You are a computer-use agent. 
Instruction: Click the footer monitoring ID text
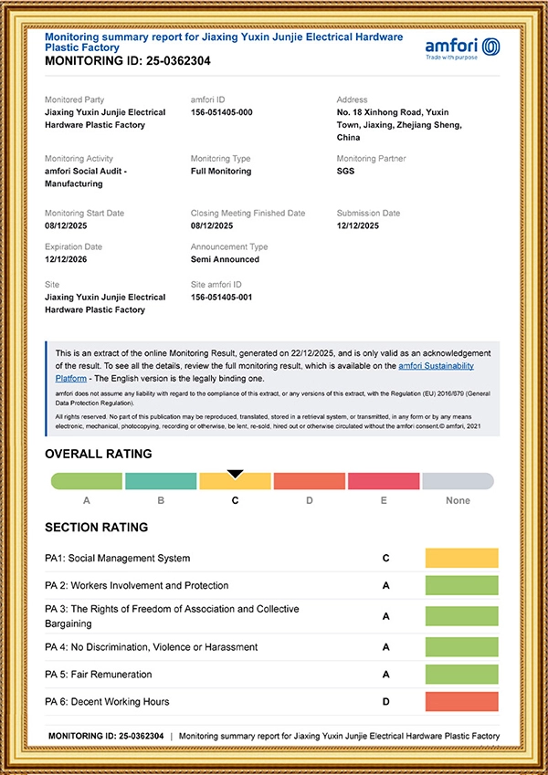tap(106, 736)
